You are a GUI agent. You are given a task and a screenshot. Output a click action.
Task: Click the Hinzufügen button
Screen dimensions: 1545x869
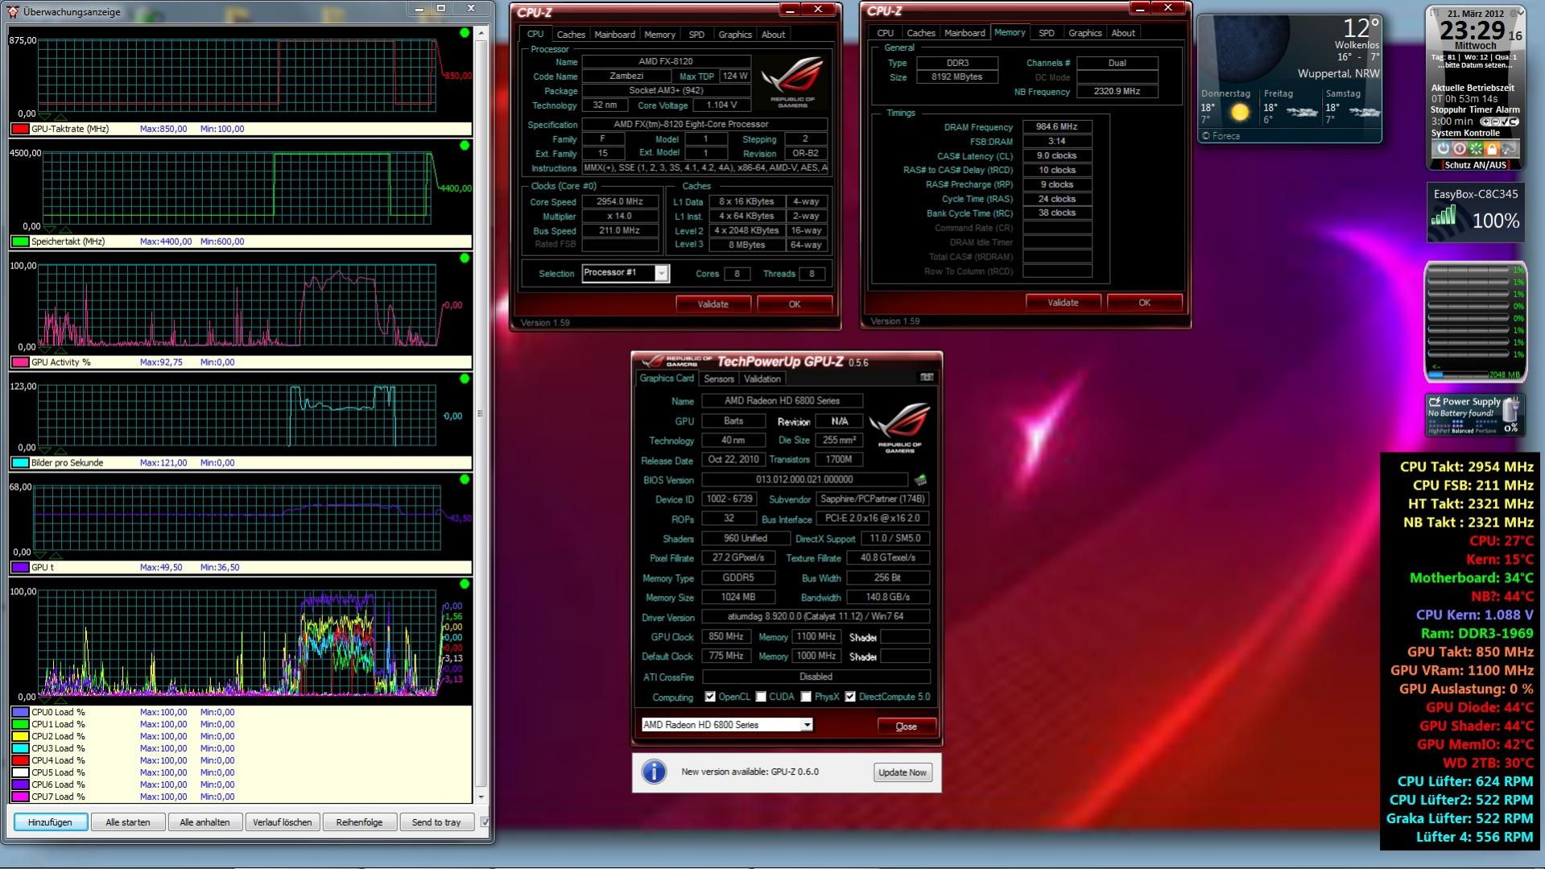pyautogui.click(x=50, y=822)
